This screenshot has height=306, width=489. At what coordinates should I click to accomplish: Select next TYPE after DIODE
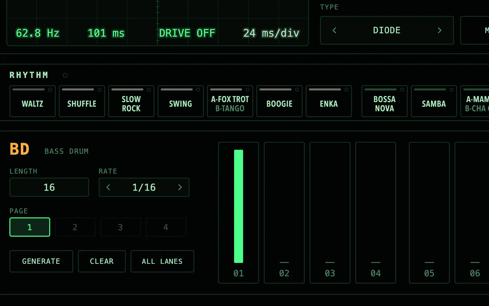(x=439, y=30)
